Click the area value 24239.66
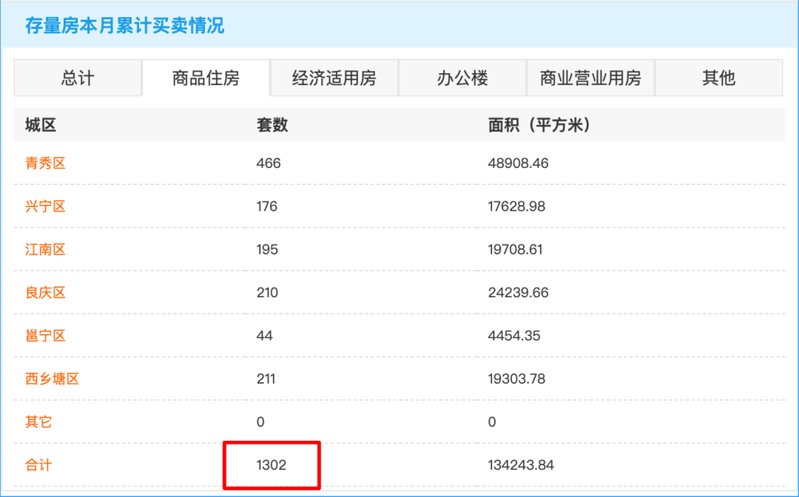The height and width of the screenshot is (497, 799). [x=518, y=293]
